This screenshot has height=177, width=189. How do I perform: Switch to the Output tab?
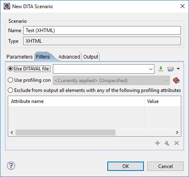(x=91, y=57)
